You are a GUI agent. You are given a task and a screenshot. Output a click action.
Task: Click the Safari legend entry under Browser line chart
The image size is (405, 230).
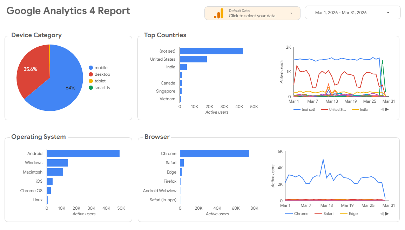(324, 214)
